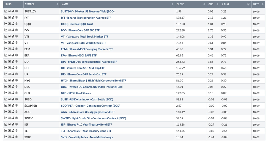Select the close value 142.05
This screenshot has width=268, height=141.
(x=180, y=93)
